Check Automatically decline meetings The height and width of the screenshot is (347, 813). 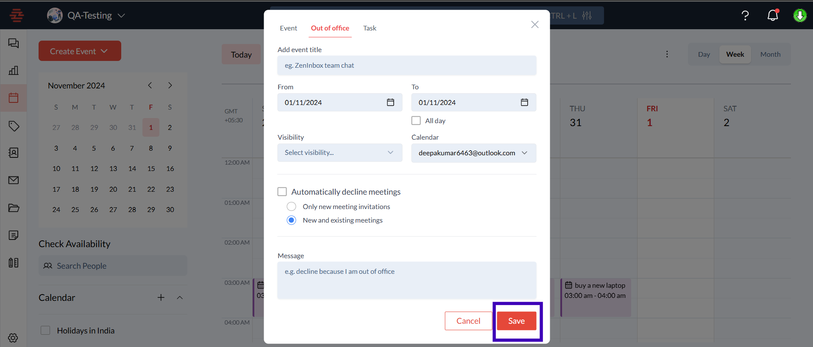[282, 192]
